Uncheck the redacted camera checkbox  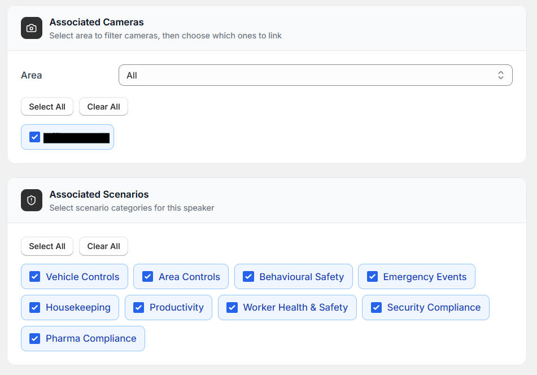pos(34,137)
